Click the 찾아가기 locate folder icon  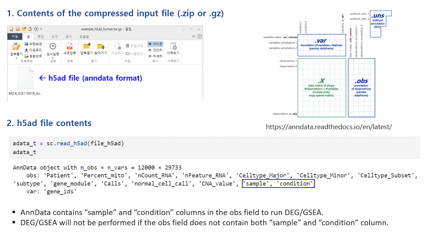[x=101, y=46]
